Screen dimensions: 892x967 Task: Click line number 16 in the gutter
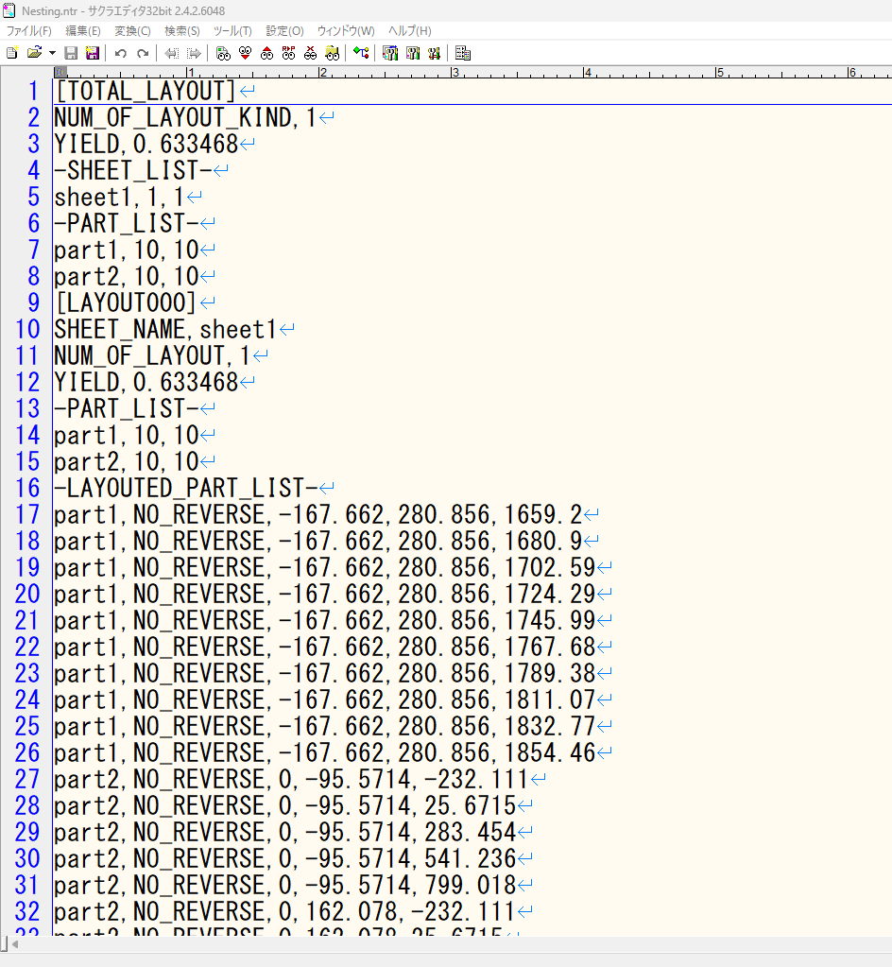tap(27, 489)
